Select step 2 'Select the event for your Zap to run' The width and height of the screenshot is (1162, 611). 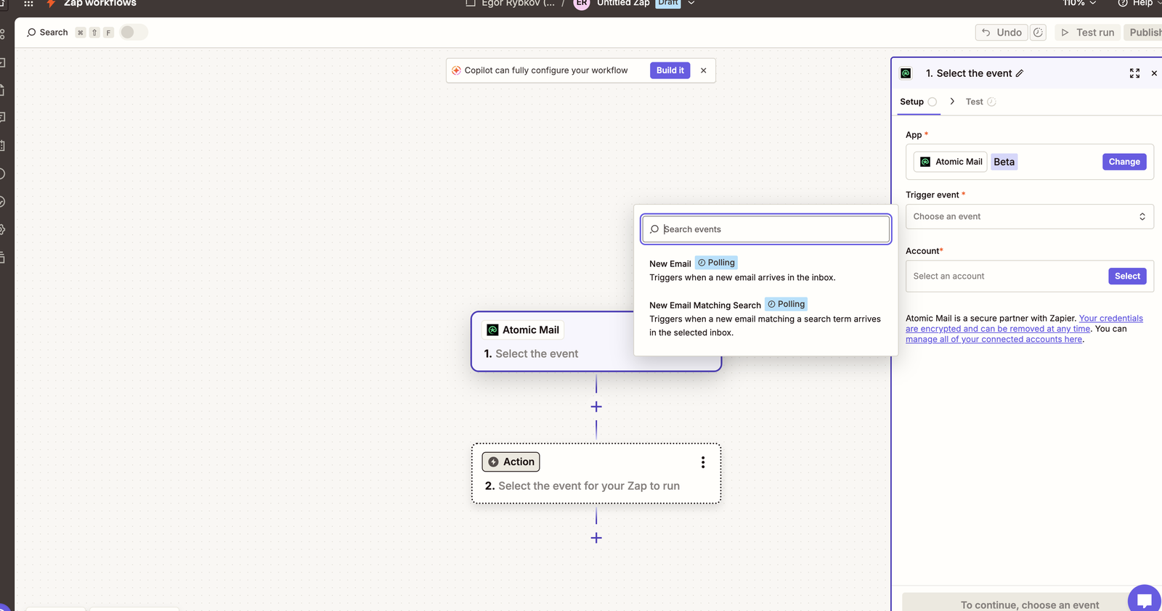coord(596,474)
